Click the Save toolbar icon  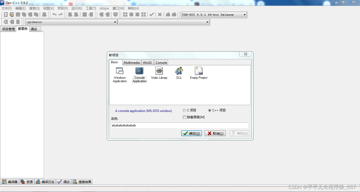tap(18, 14)
